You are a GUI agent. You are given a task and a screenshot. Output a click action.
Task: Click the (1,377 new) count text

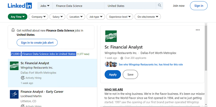(83, 54)
